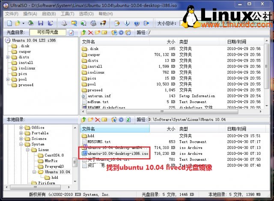Open the 文件(F) menu

(x=12, y=14)
